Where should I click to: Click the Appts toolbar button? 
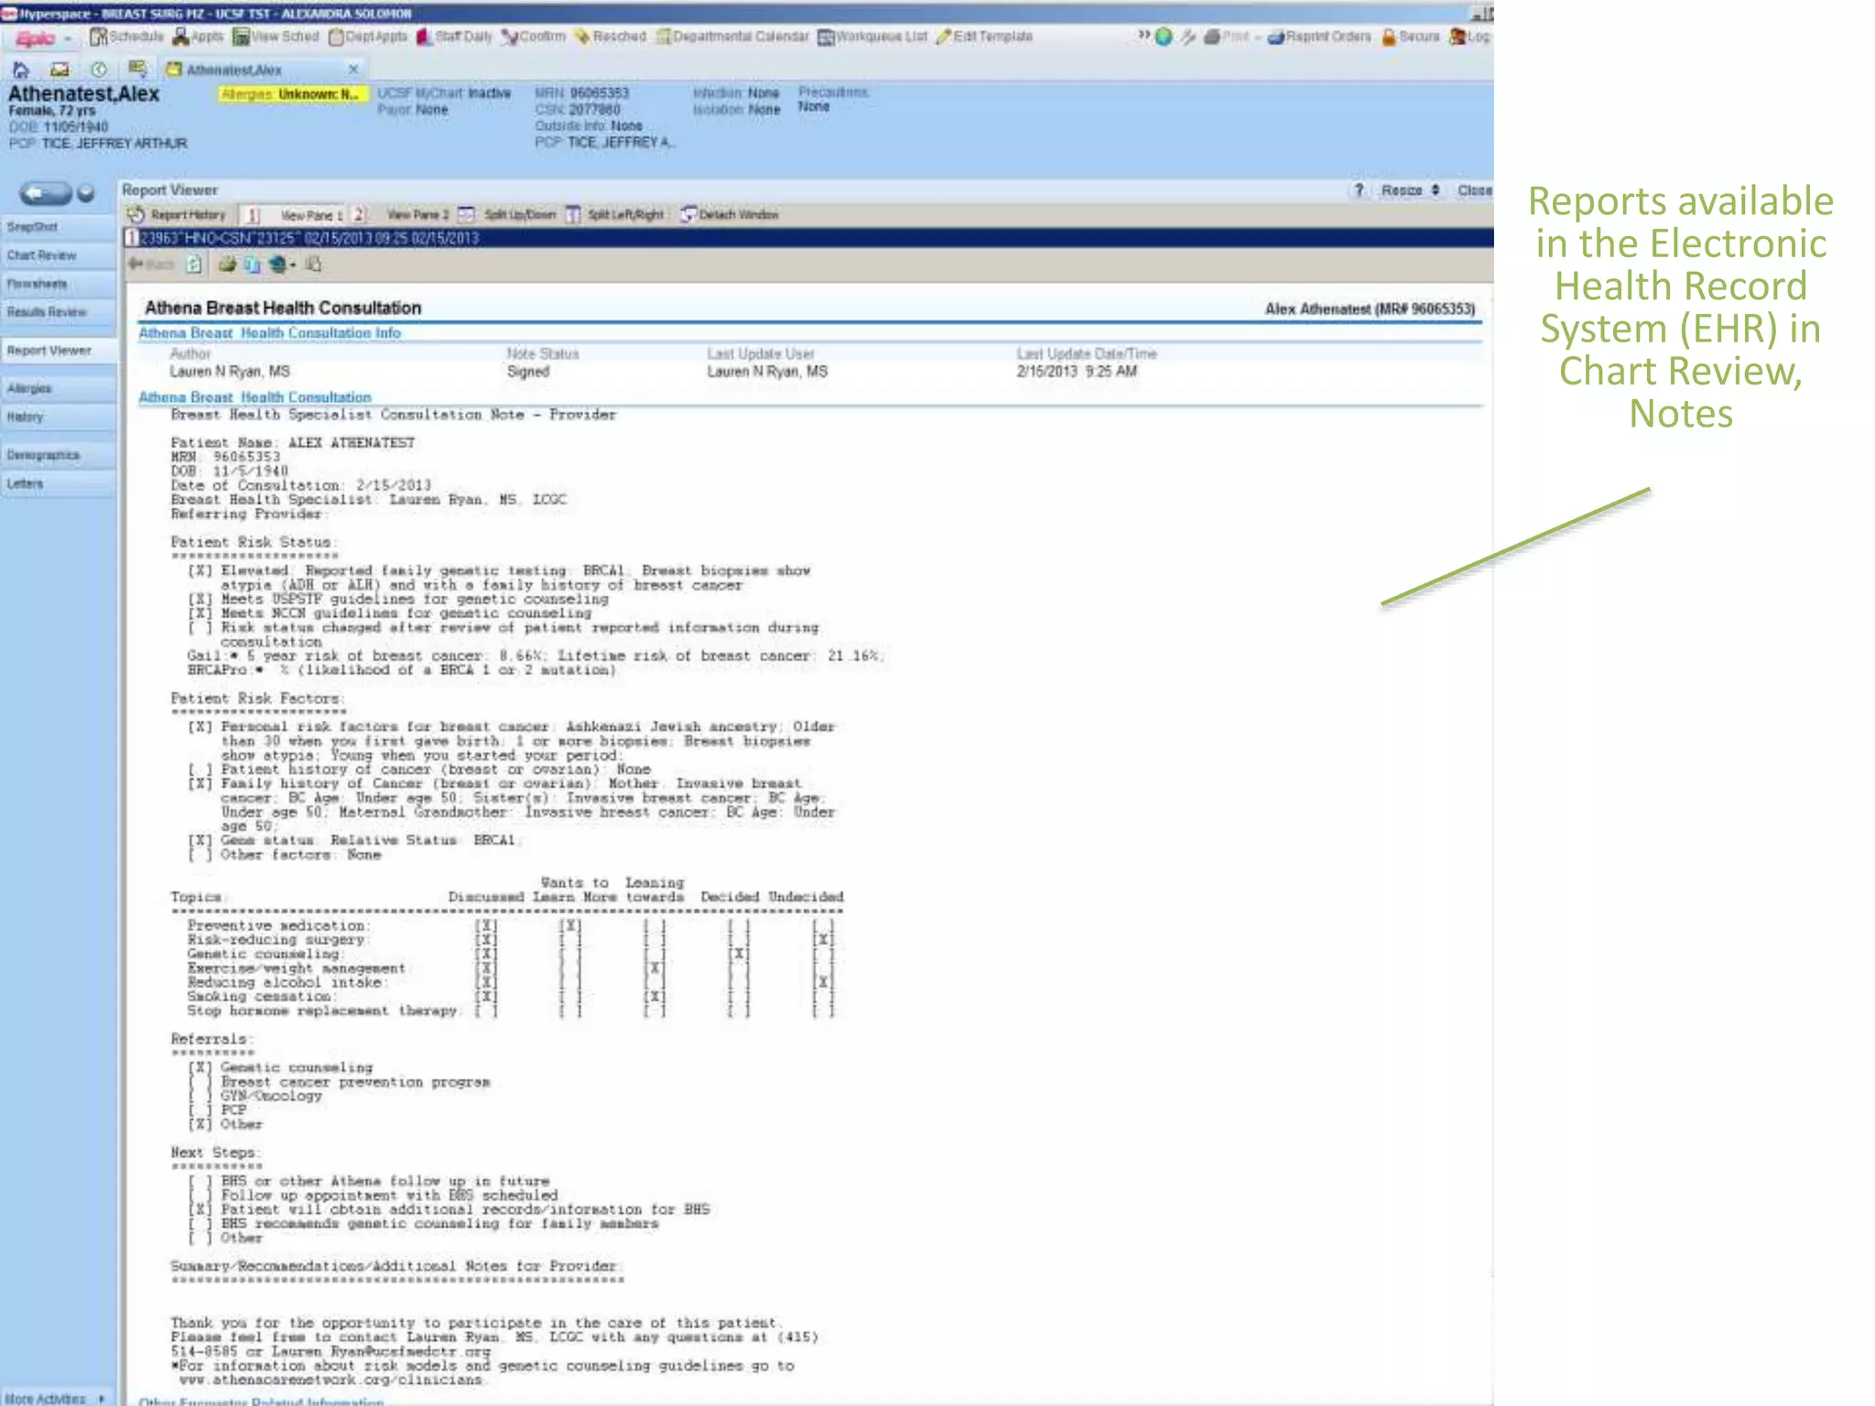tap(199, 37)
